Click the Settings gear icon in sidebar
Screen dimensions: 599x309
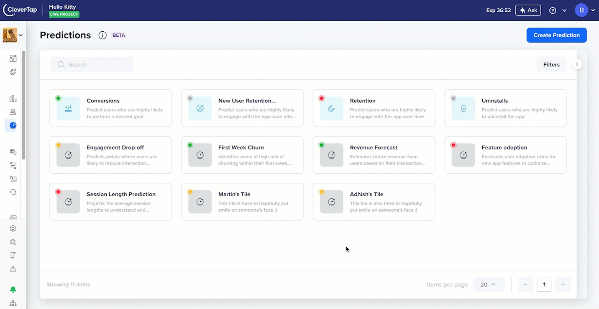tap(13, 228)
